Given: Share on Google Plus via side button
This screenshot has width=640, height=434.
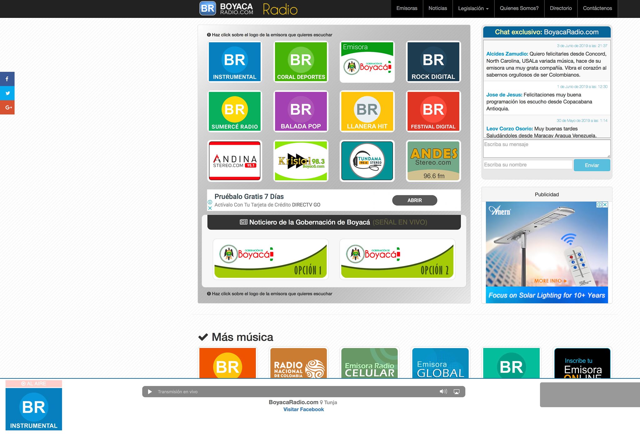Looking at the screenshot, I should (7, 107).
